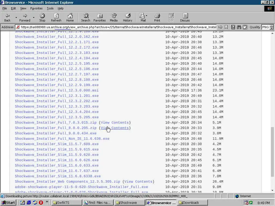
Task: View Contents of Web Components_12.3.5.305.zip
Action: pos(138,182)
